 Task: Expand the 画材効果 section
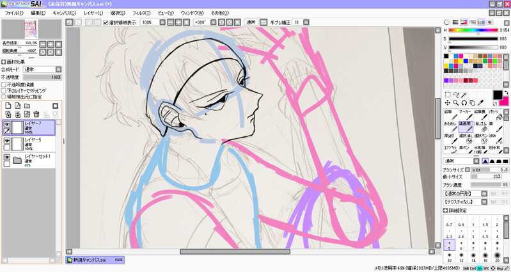pos(4,62)
